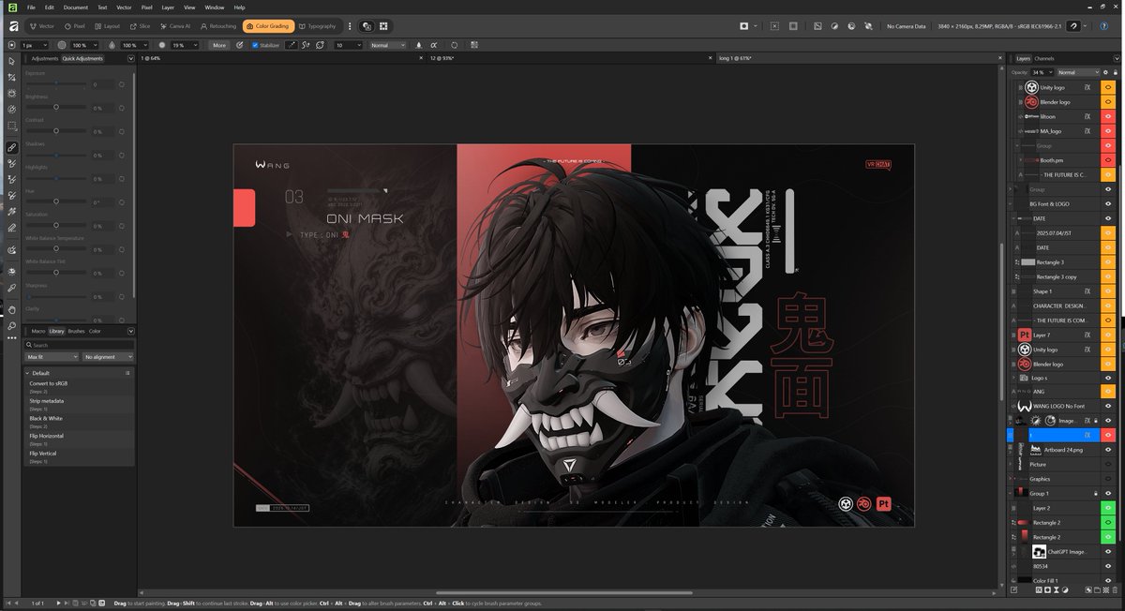Viewport: 1125px width, 611px height.
Task: Open the File menu
Action: 31,7
